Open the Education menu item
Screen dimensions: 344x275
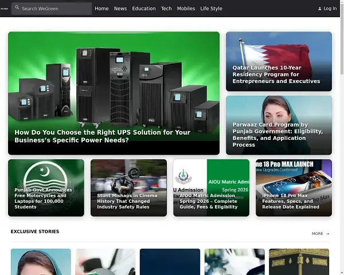144,9
